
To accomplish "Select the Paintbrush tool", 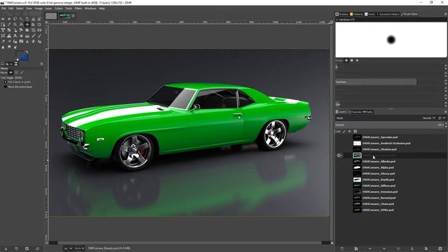I will pyautogui.click(x=39, y=36).
